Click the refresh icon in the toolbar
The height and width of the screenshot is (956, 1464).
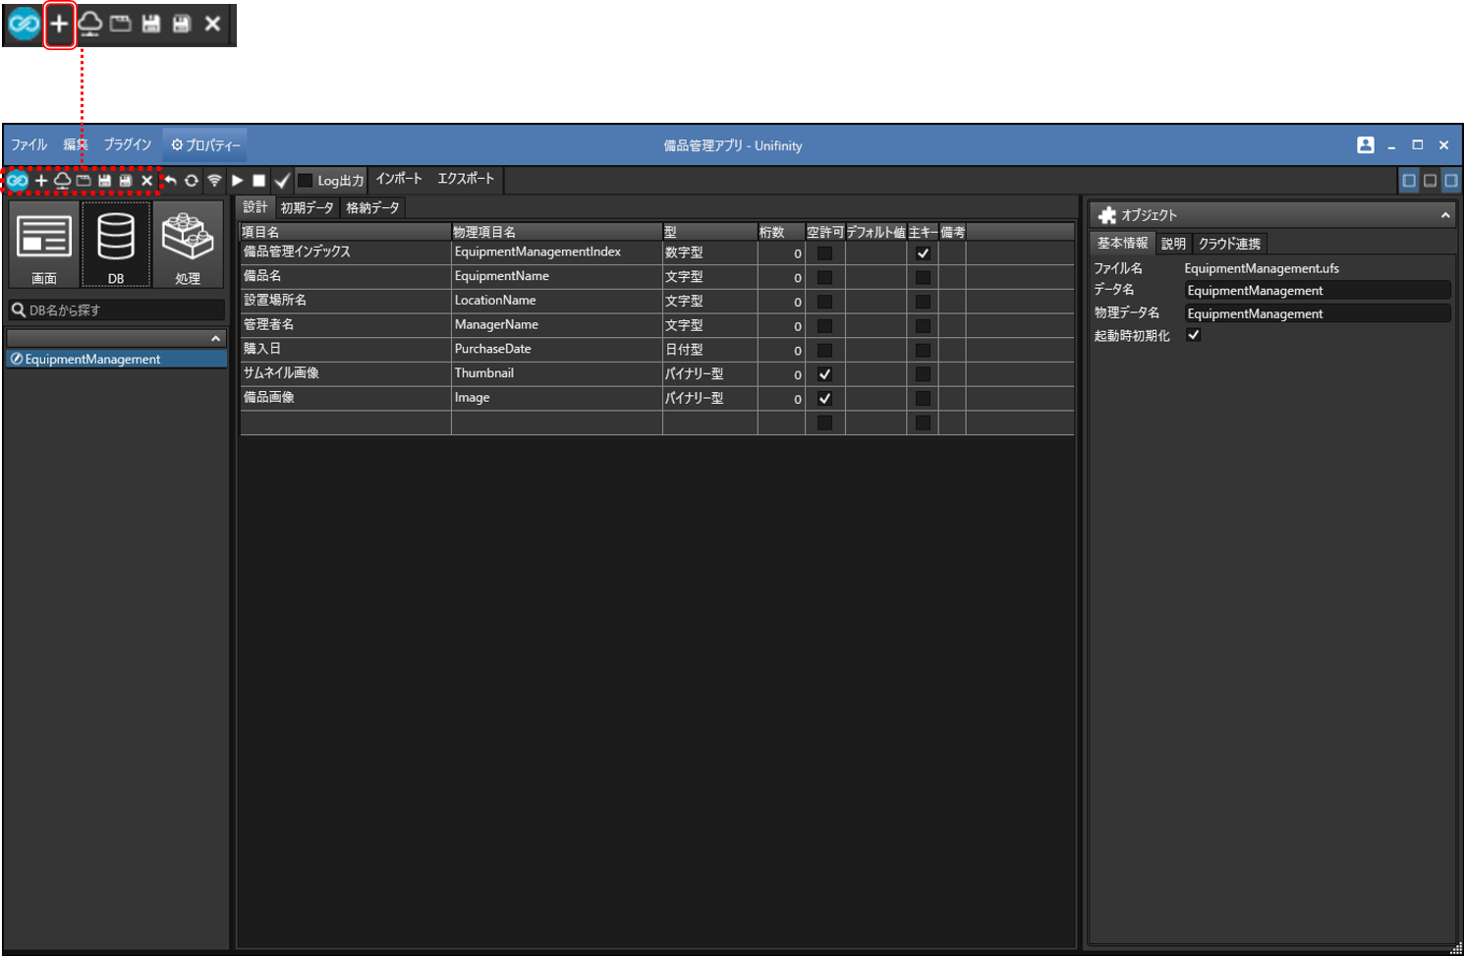tap(192, 181)
